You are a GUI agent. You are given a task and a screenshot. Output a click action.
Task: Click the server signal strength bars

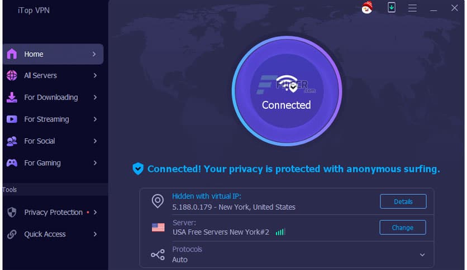click(x=280, y=232)
